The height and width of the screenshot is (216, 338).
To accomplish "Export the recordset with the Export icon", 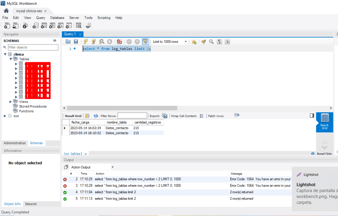I will point(165,116).
